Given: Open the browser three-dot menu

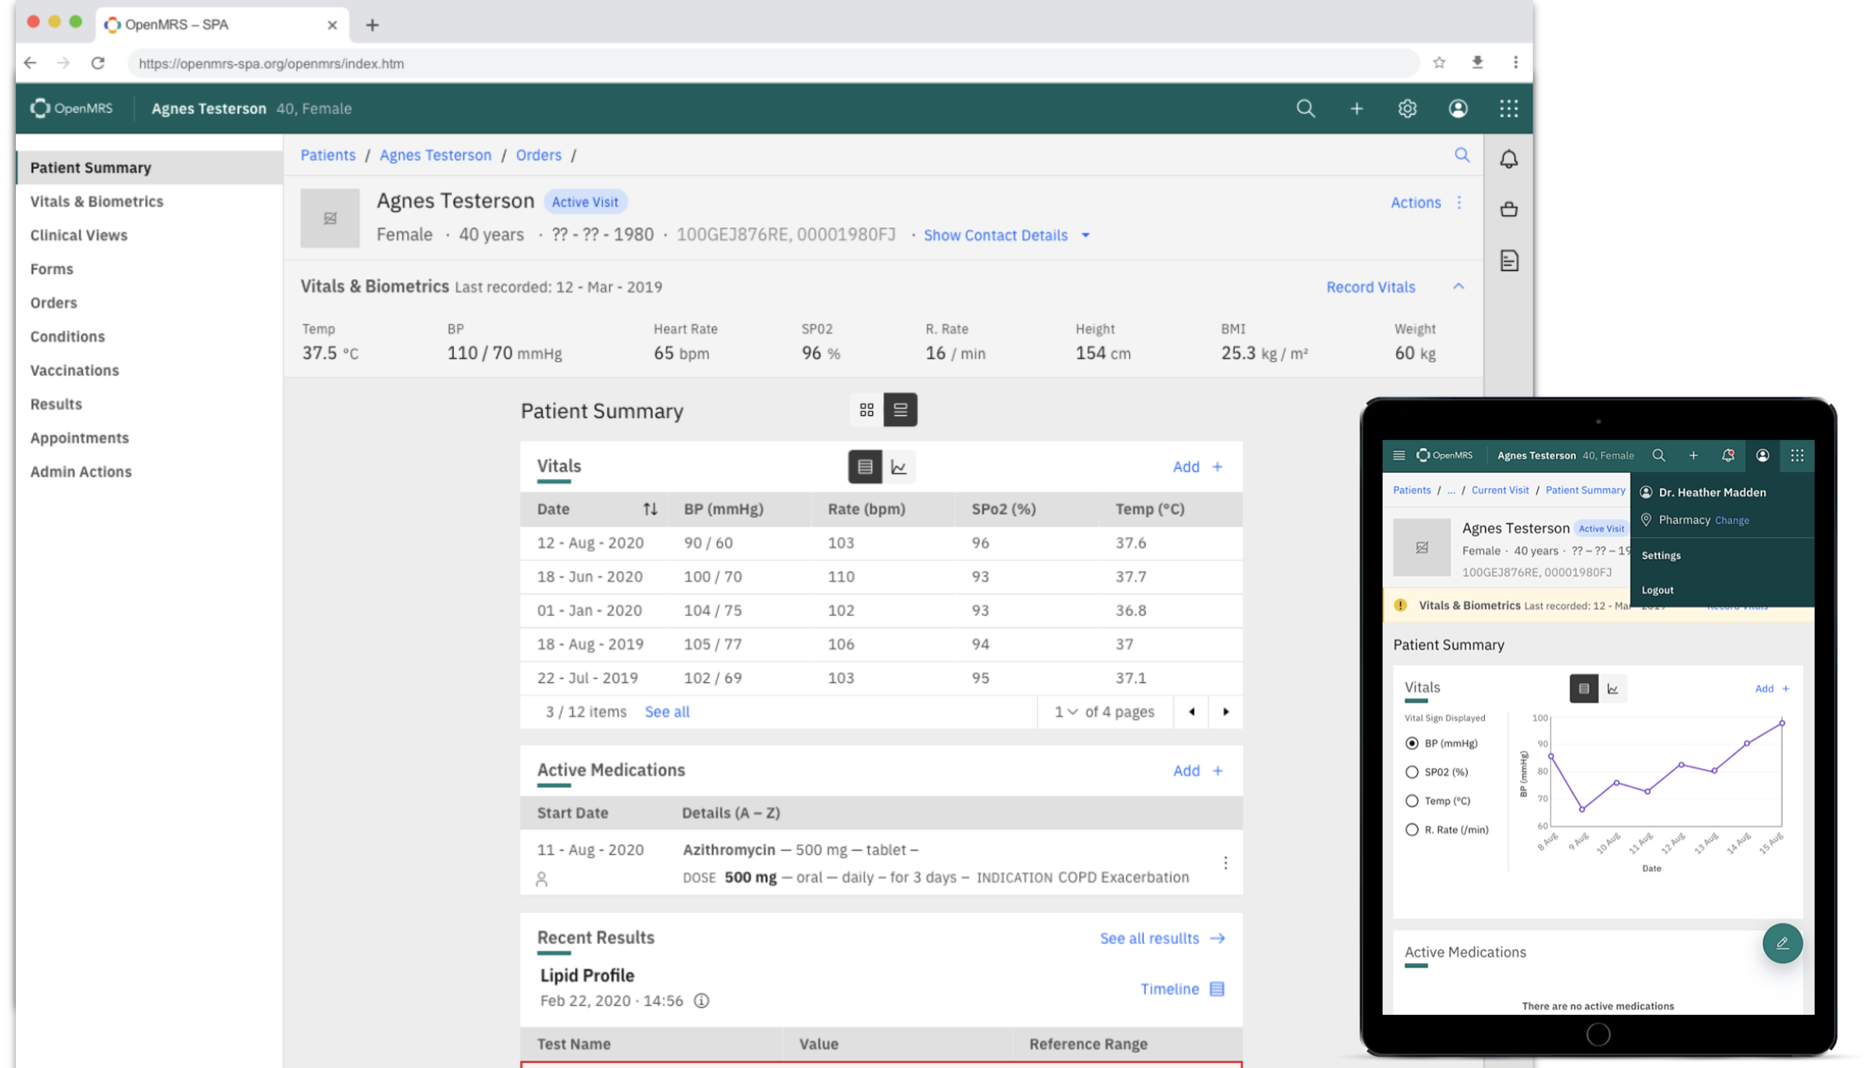Looking at the screenshot, I should (x=1515, y=63).
